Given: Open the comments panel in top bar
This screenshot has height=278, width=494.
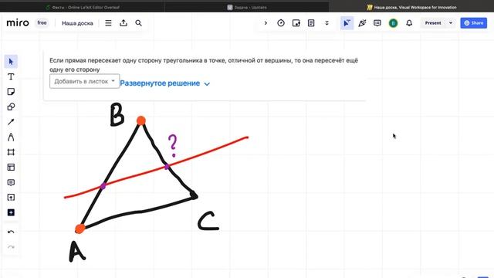Looking at the screenshot, I should 377,23.
